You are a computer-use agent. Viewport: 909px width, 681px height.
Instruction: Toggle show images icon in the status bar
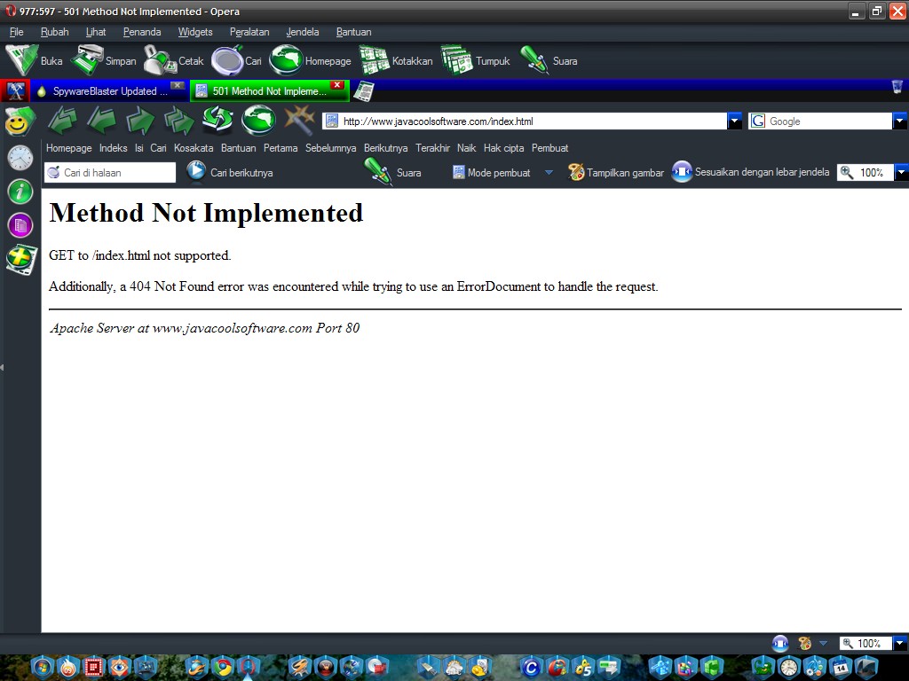tap(804, 644)
